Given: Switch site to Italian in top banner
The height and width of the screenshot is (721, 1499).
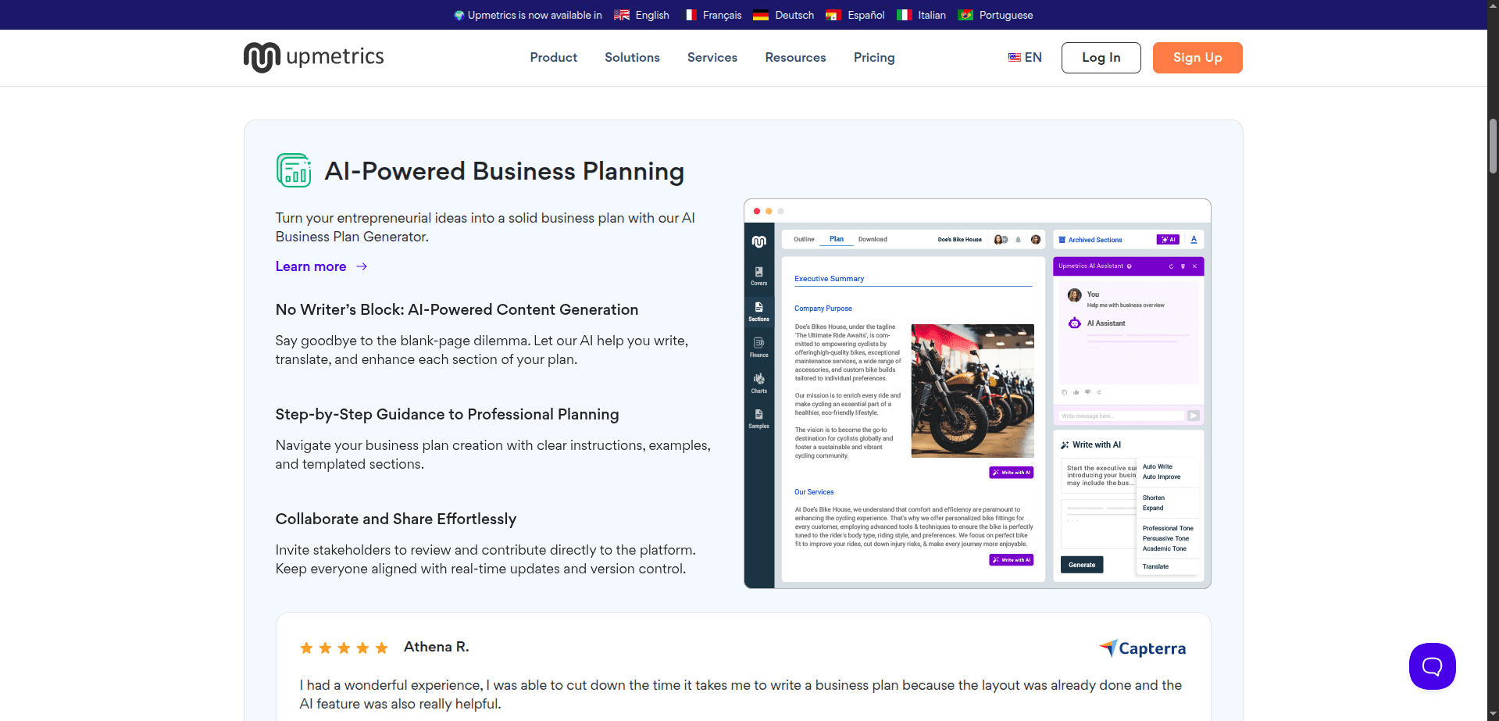Looking at the screenshot, I should point(921,15).
